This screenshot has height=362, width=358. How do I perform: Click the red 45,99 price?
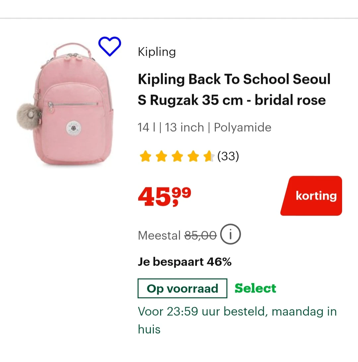point(164,197)
